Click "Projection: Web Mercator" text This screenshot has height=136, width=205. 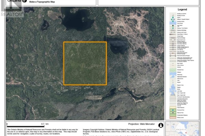pyautogui.click(x=141, y=124)
